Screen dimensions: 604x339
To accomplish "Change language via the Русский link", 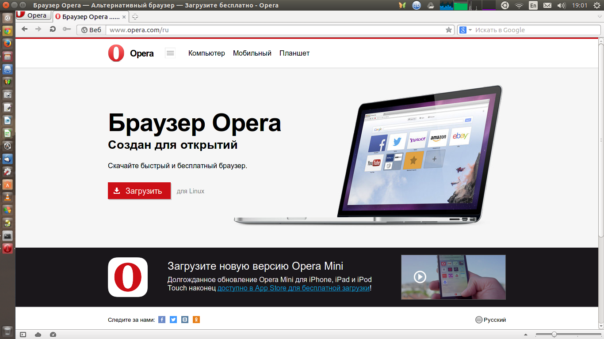I will (x=491, y=320).
